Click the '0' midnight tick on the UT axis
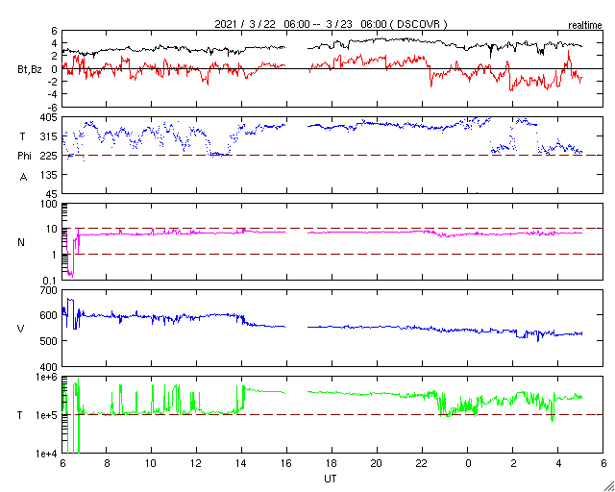Screen dimensions: 615x492 468,463
